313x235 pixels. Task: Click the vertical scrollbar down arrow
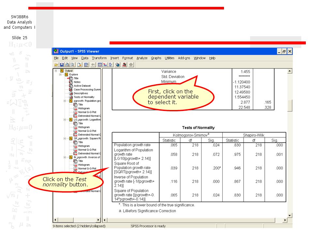(x=290, y=215)
